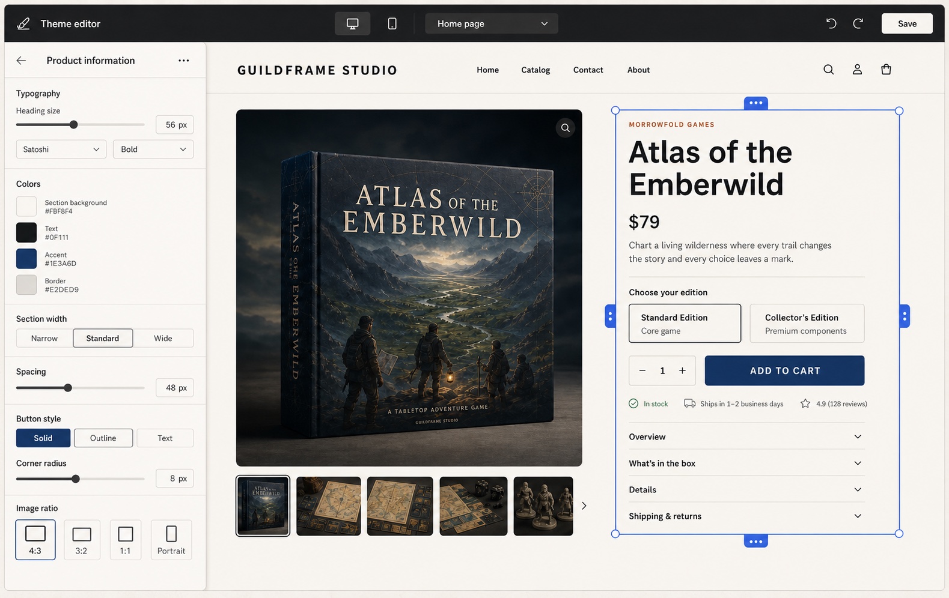Choose Text button style
The width and height of the screenshot is (949, 598).
click(x=165, y=438)
